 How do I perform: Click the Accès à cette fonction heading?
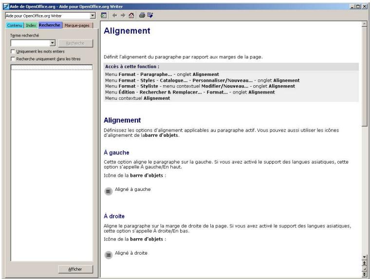pos(132,67)
